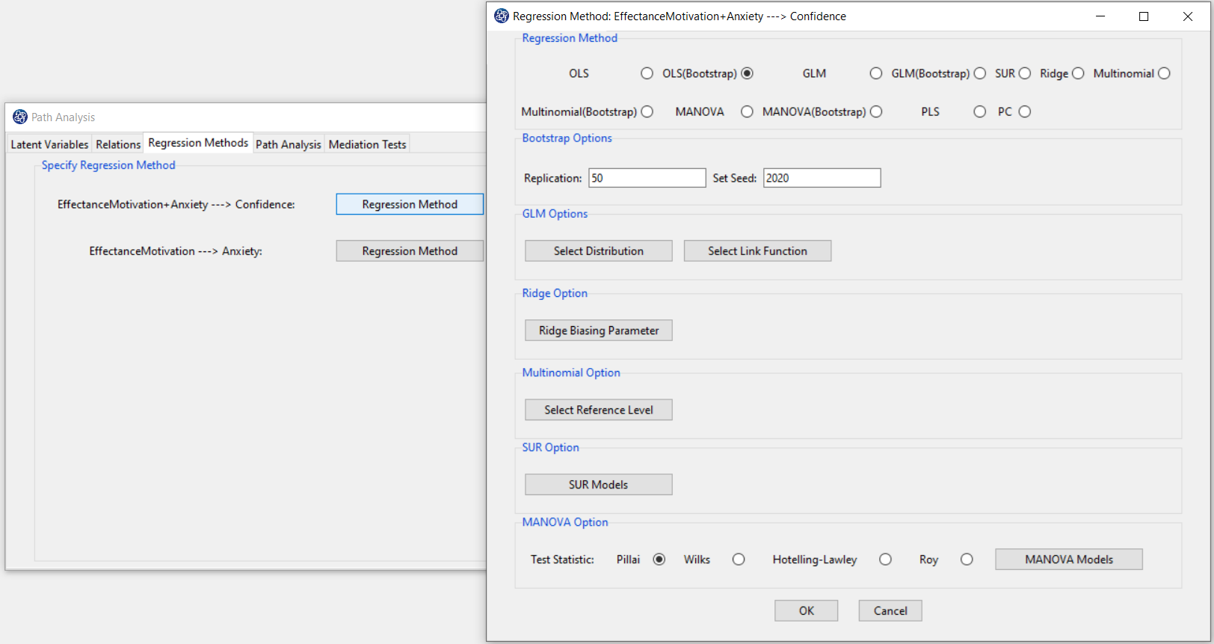Click the "Test Statistic:" label

point(562,559)
